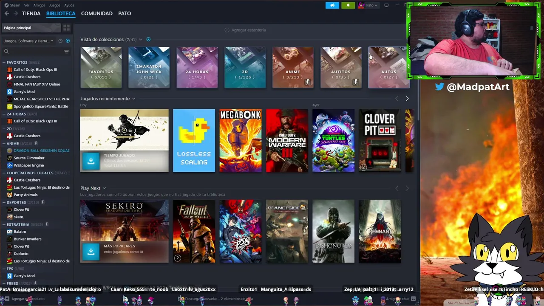
Task: Select Wallpaper Engine in sidebar
Action: [28, 165]
